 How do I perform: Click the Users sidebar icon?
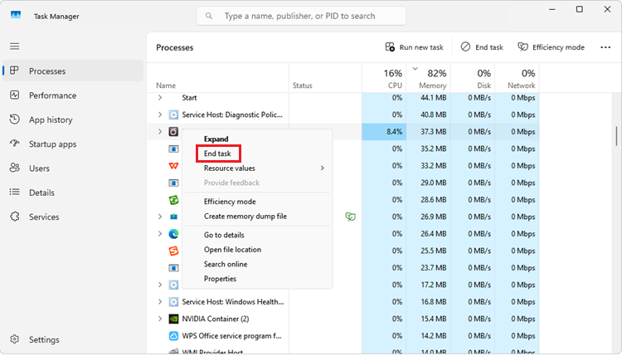[x=15, y=168]
